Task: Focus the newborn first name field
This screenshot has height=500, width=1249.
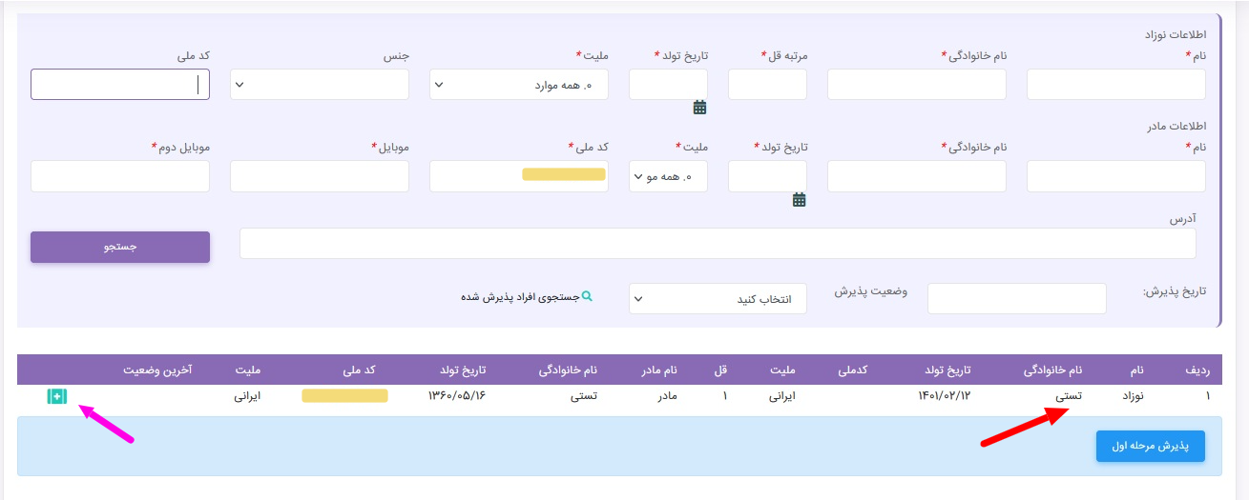Action: point(1115,85)
